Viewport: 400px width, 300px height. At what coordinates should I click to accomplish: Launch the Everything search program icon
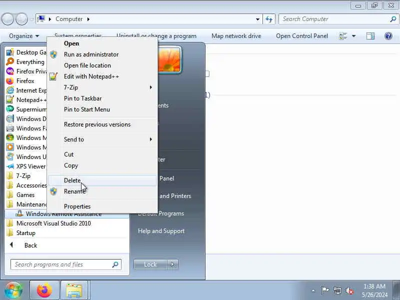coord(10,61)
